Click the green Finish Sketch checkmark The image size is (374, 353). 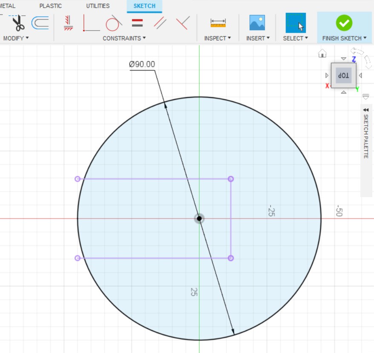tap(344, 23)
